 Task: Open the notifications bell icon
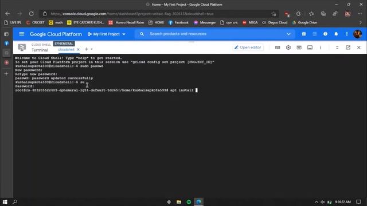coord(336,34)
